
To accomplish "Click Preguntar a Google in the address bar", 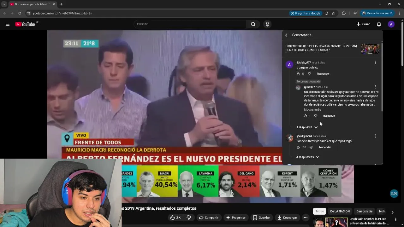I will (305, 13).
